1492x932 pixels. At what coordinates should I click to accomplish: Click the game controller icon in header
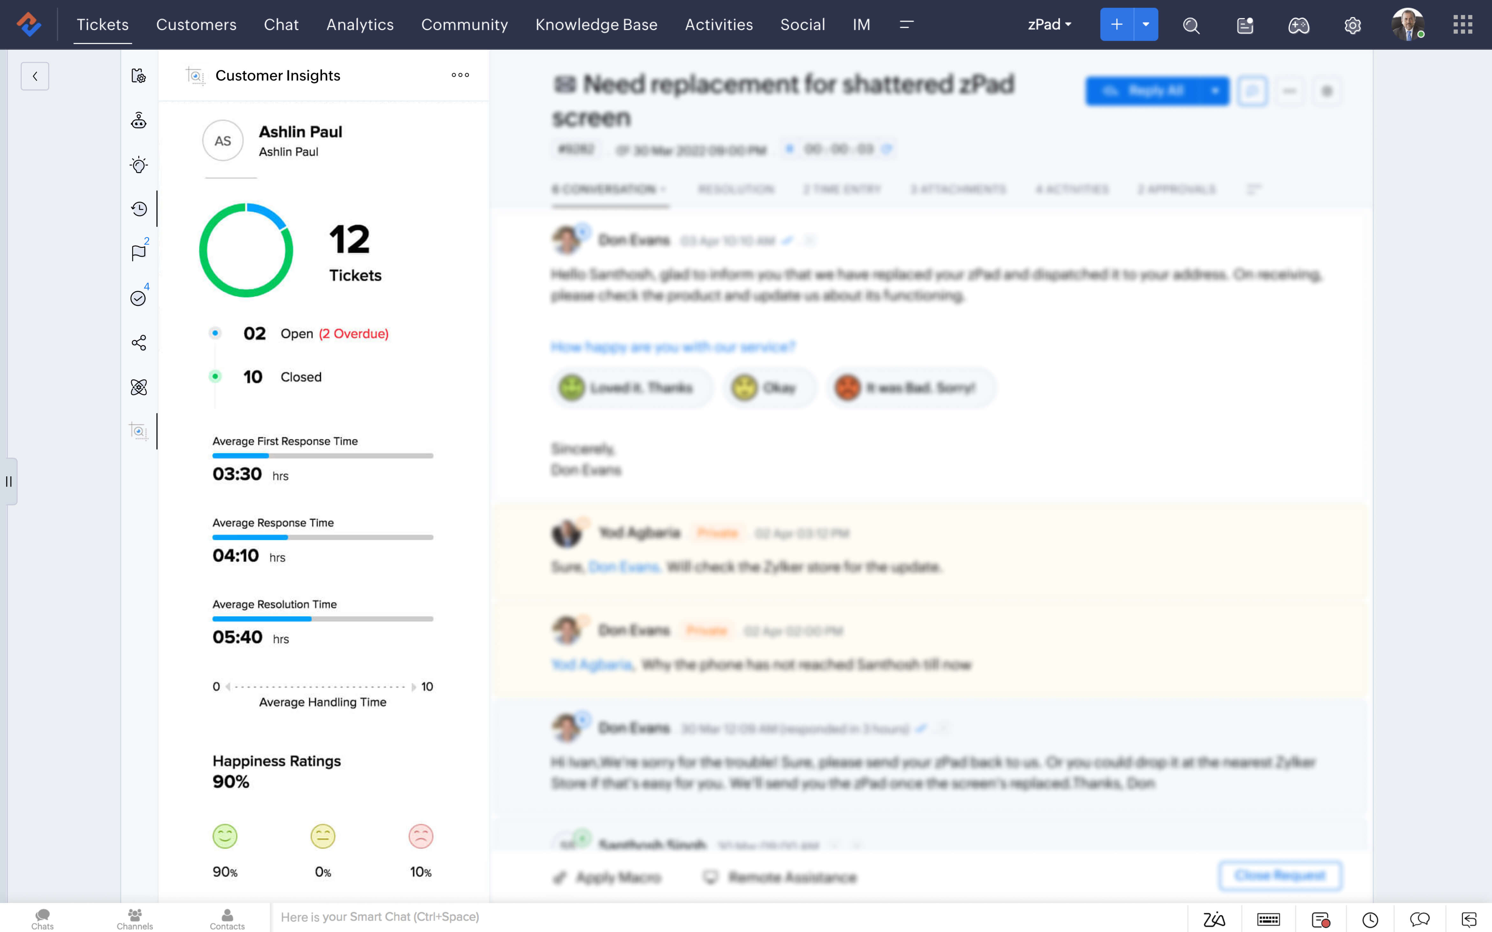point(1298,25)
